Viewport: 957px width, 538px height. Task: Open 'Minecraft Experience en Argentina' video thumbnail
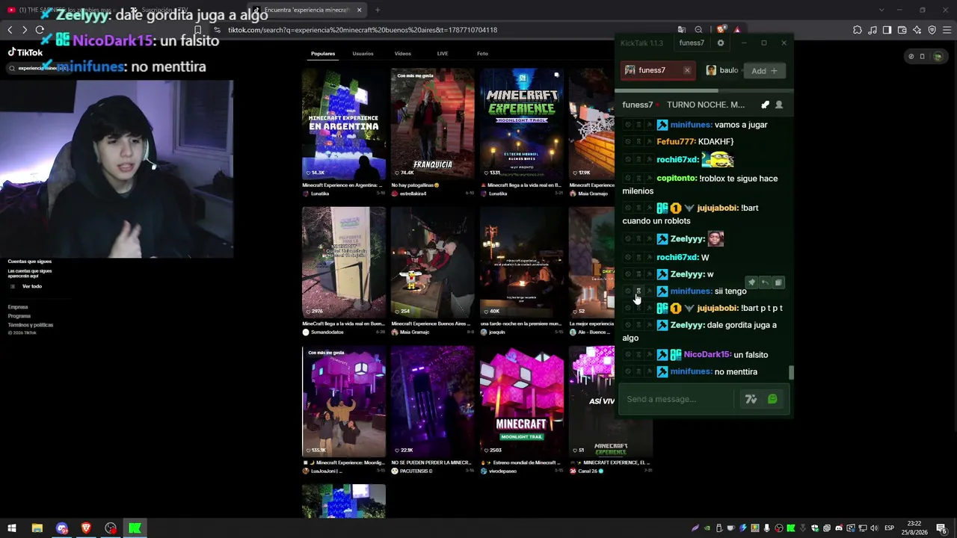pyautogui.click(x=344, y=124)
